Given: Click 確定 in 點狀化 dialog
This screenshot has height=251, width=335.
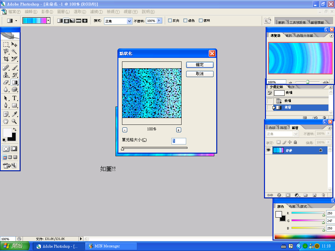Looking at the screenshot, I should [x=200, y=65].
